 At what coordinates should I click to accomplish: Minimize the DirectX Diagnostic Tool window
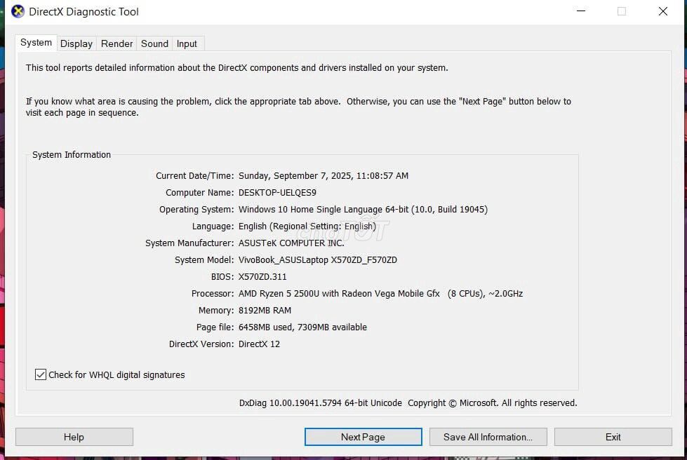pyautogui.click(x=580, y=11)
